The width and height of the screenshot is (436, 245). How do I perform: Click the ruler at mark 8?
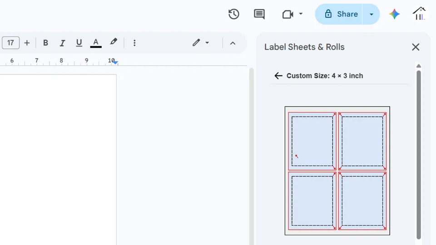click(61, 60)
